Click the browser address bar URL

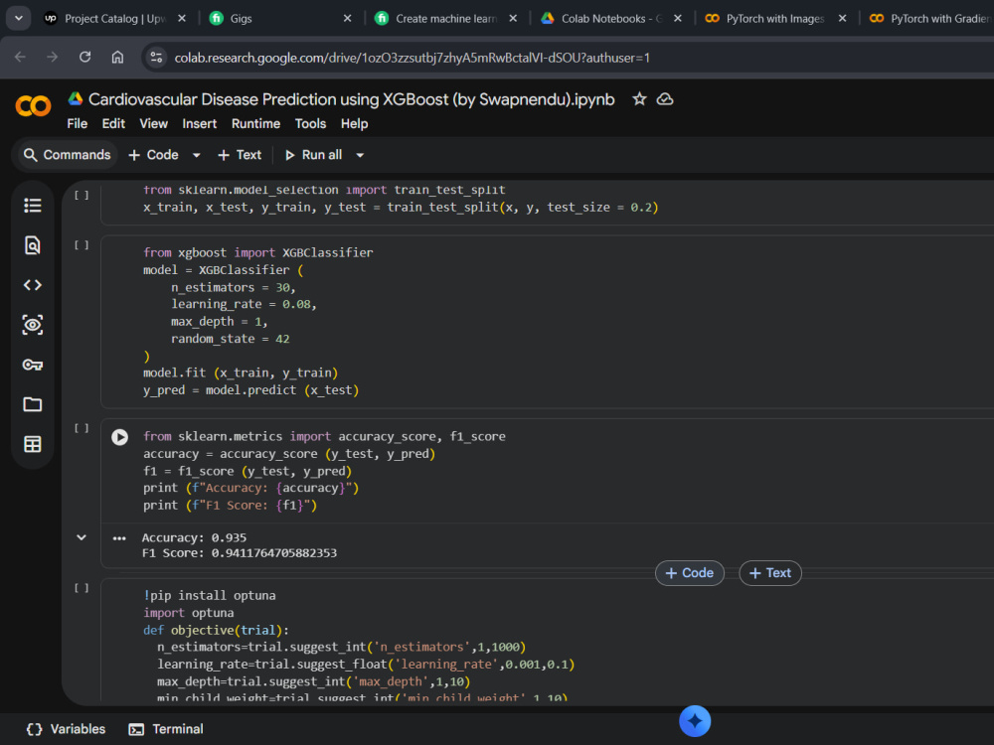tap(413, 58)
